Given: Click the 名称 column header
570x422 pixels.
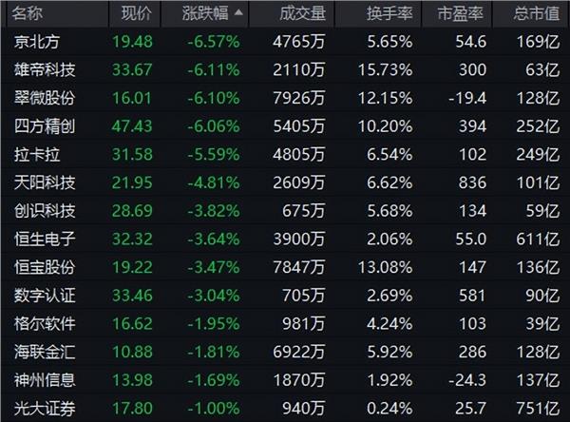Looking at the screenshot, I should 28,13.
